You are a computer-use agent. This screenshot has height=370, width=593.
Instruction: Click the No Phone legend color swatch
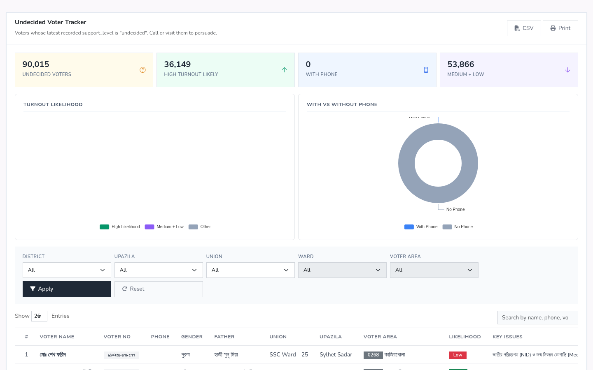[447, 227]
